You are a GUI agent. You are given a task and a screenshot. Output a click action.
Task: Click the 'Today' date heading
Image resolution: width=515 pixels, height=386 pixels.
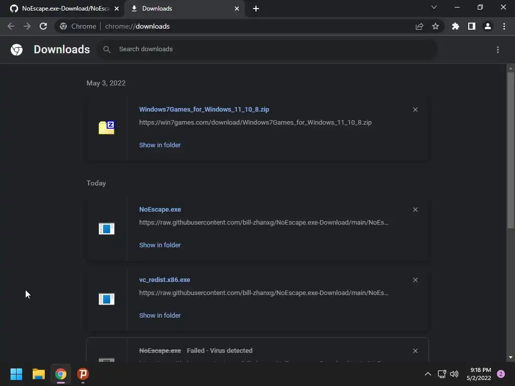point(96,183)
